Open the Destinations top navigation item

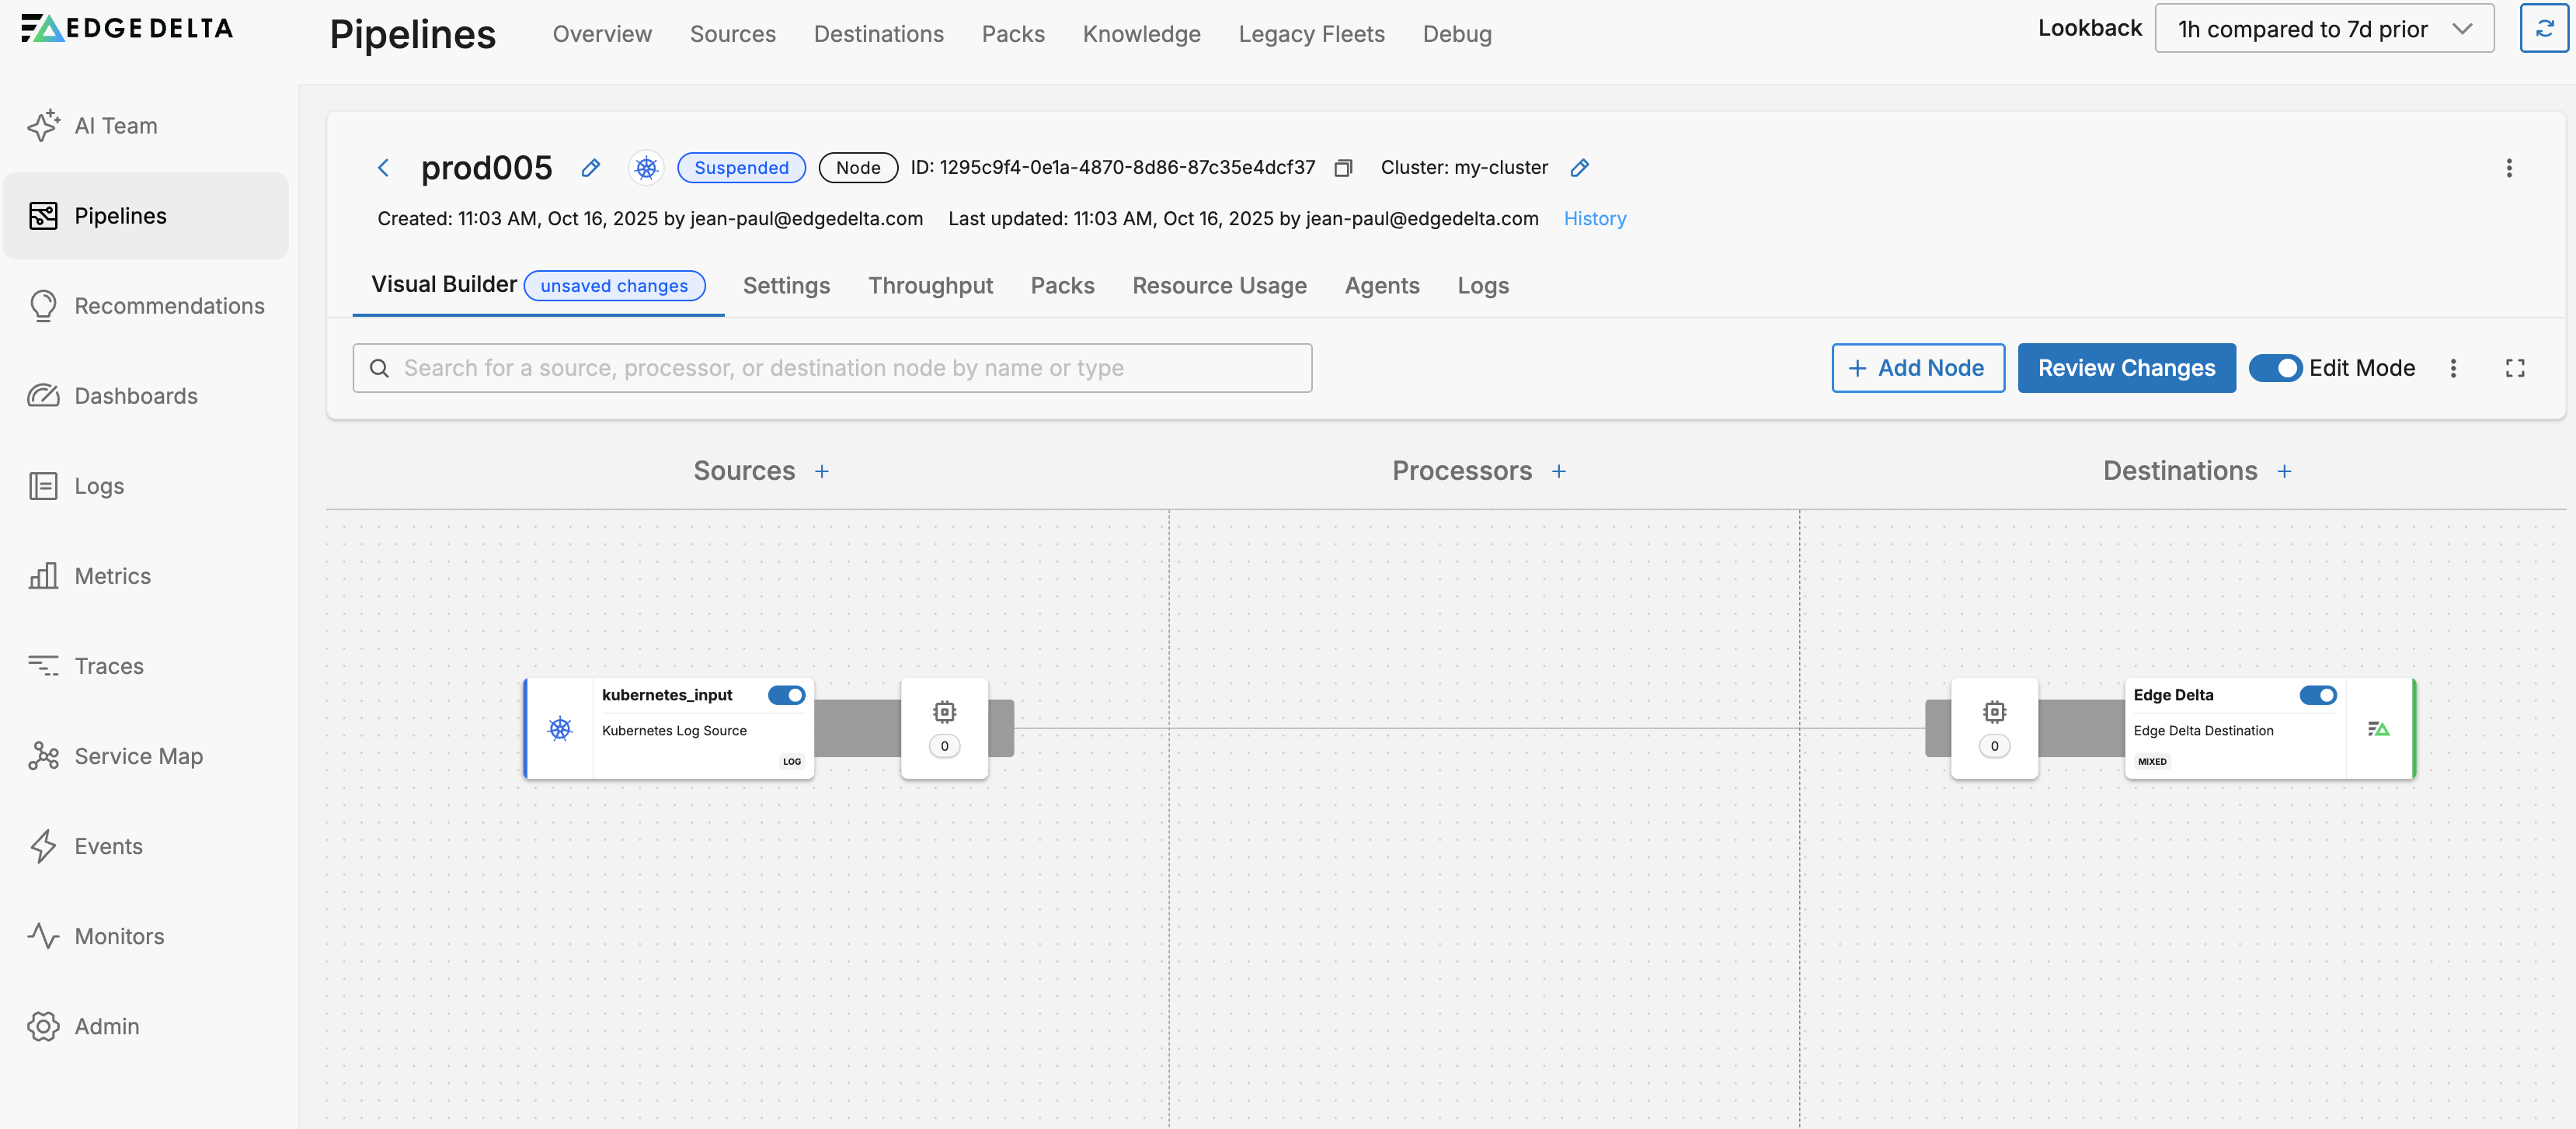click(878, 34)
